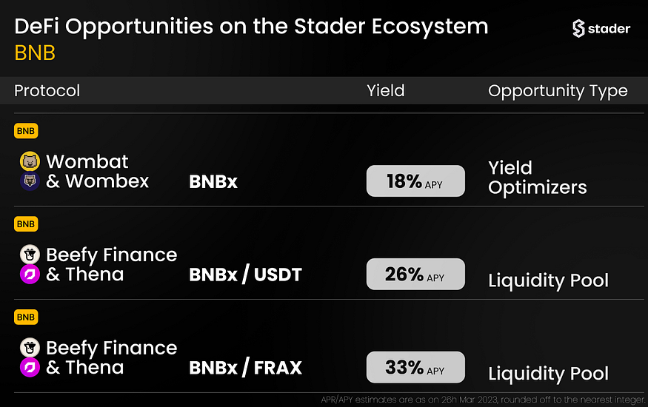Click the Wombex bear icon
Viewport: 648px width, 407px height.
(30, 181)
